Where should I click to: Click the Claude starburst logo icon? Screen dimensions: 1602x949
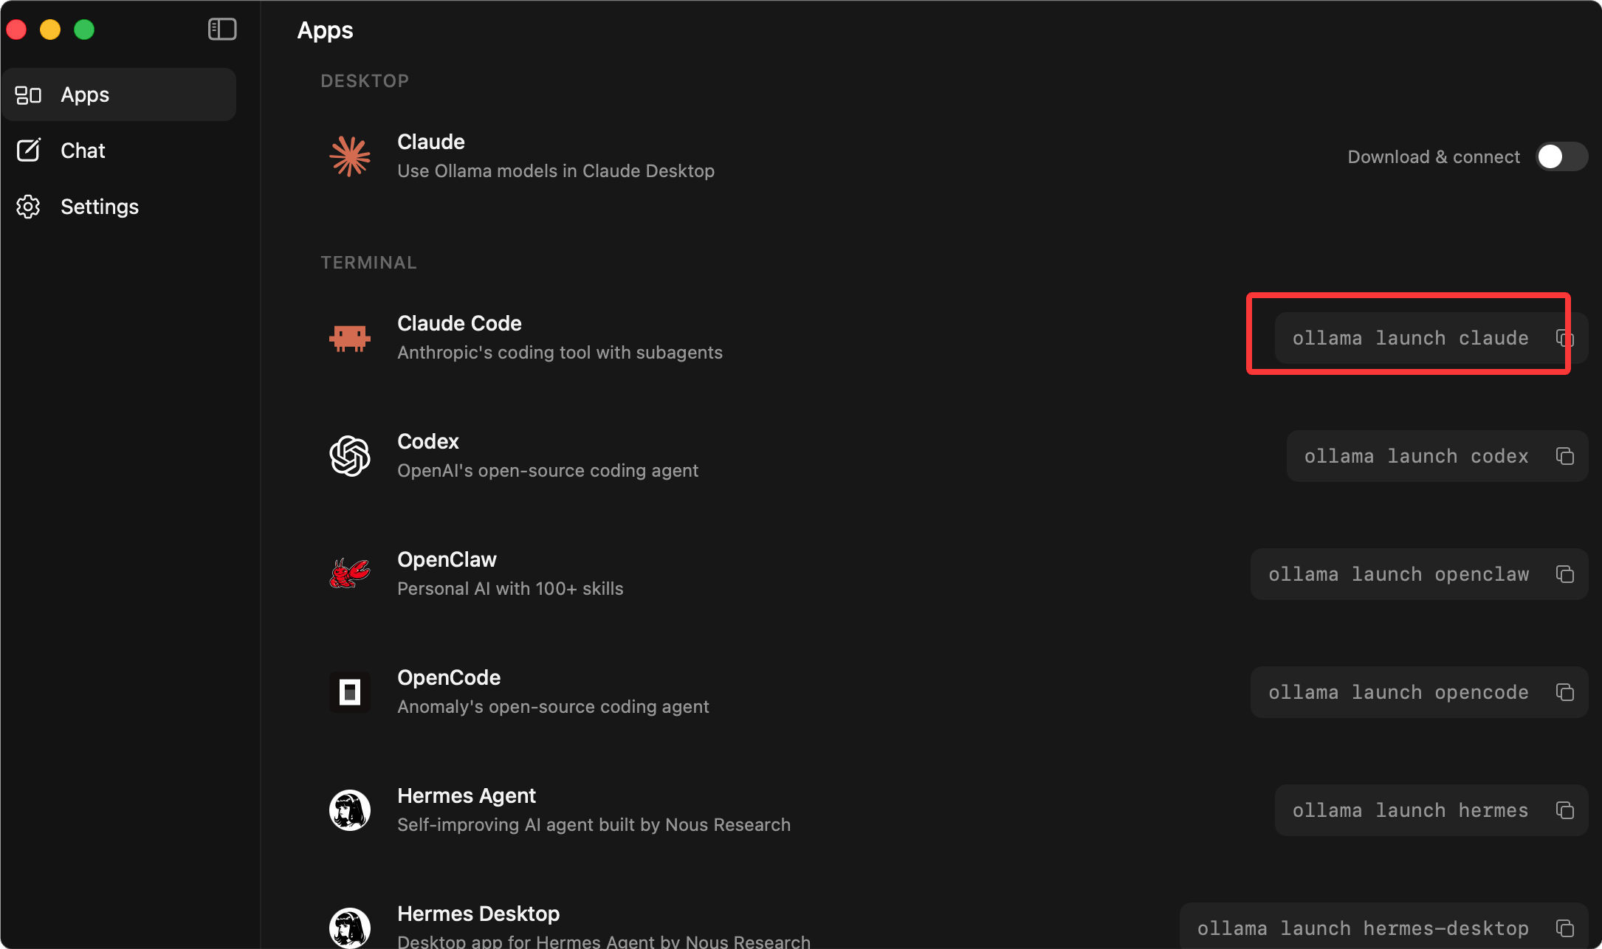pyautogui.click(x=350, y=156)
